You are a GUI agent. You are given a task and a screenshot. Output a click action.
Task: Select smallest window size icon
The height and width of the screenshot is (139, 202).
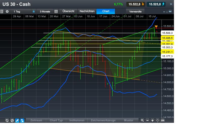[x=164, y=12]
